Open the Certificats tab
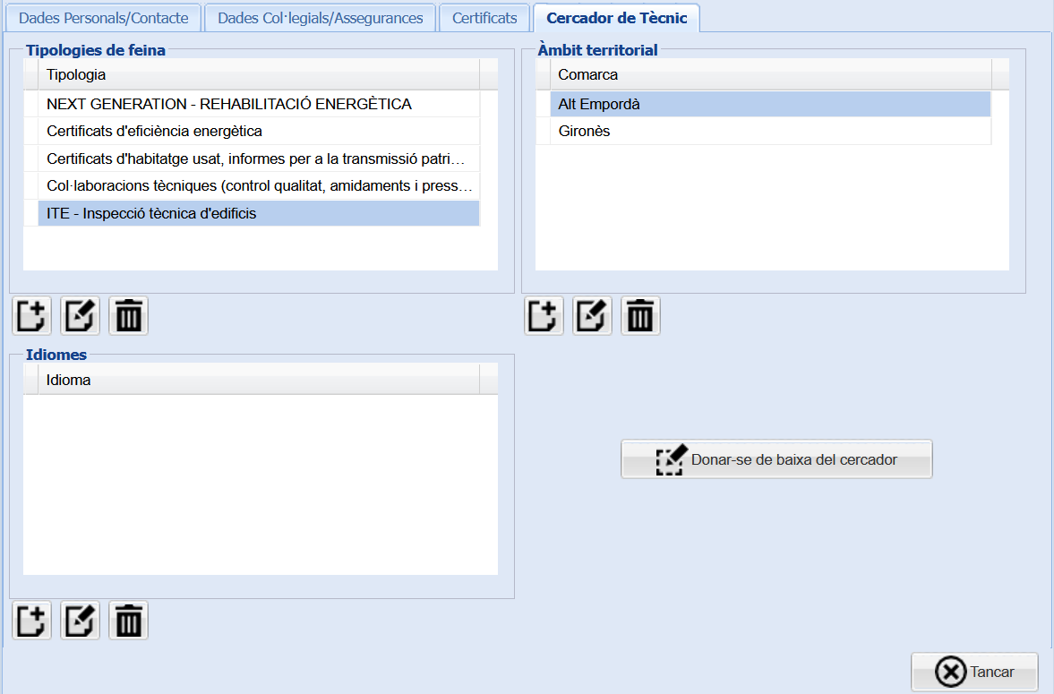 click(x=484, y=18)
